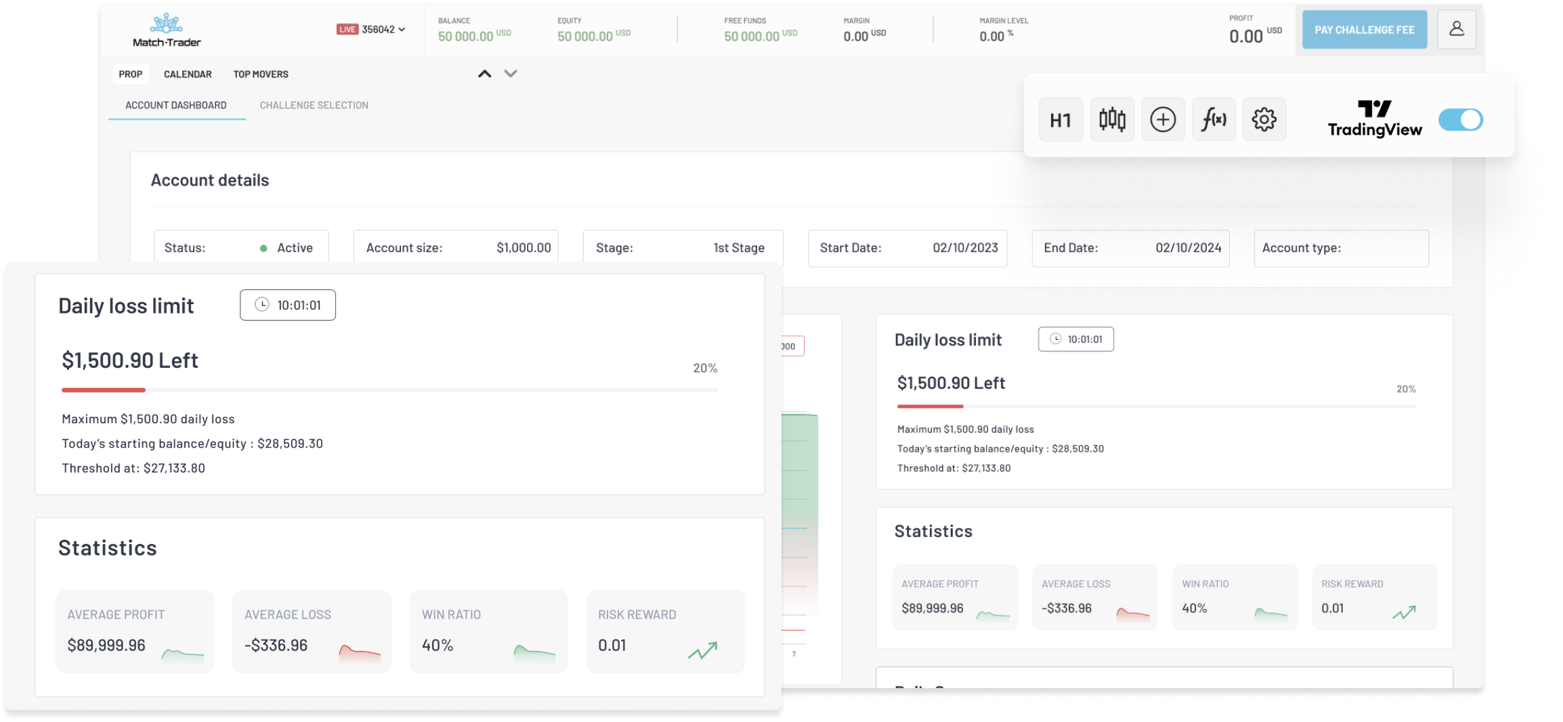Expand the panel with the down chevron
The height and width of the screenshot is (722, 1563).
coord(511,73)
